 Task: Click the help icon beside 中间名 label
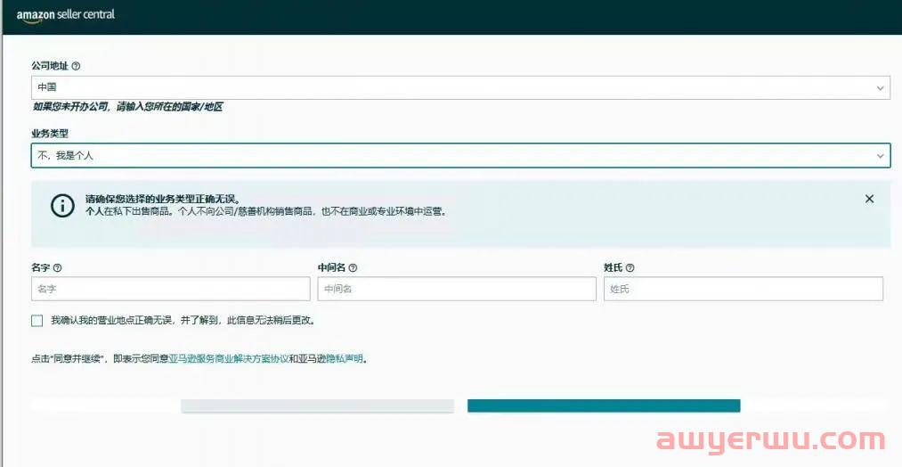pos(353,267)
